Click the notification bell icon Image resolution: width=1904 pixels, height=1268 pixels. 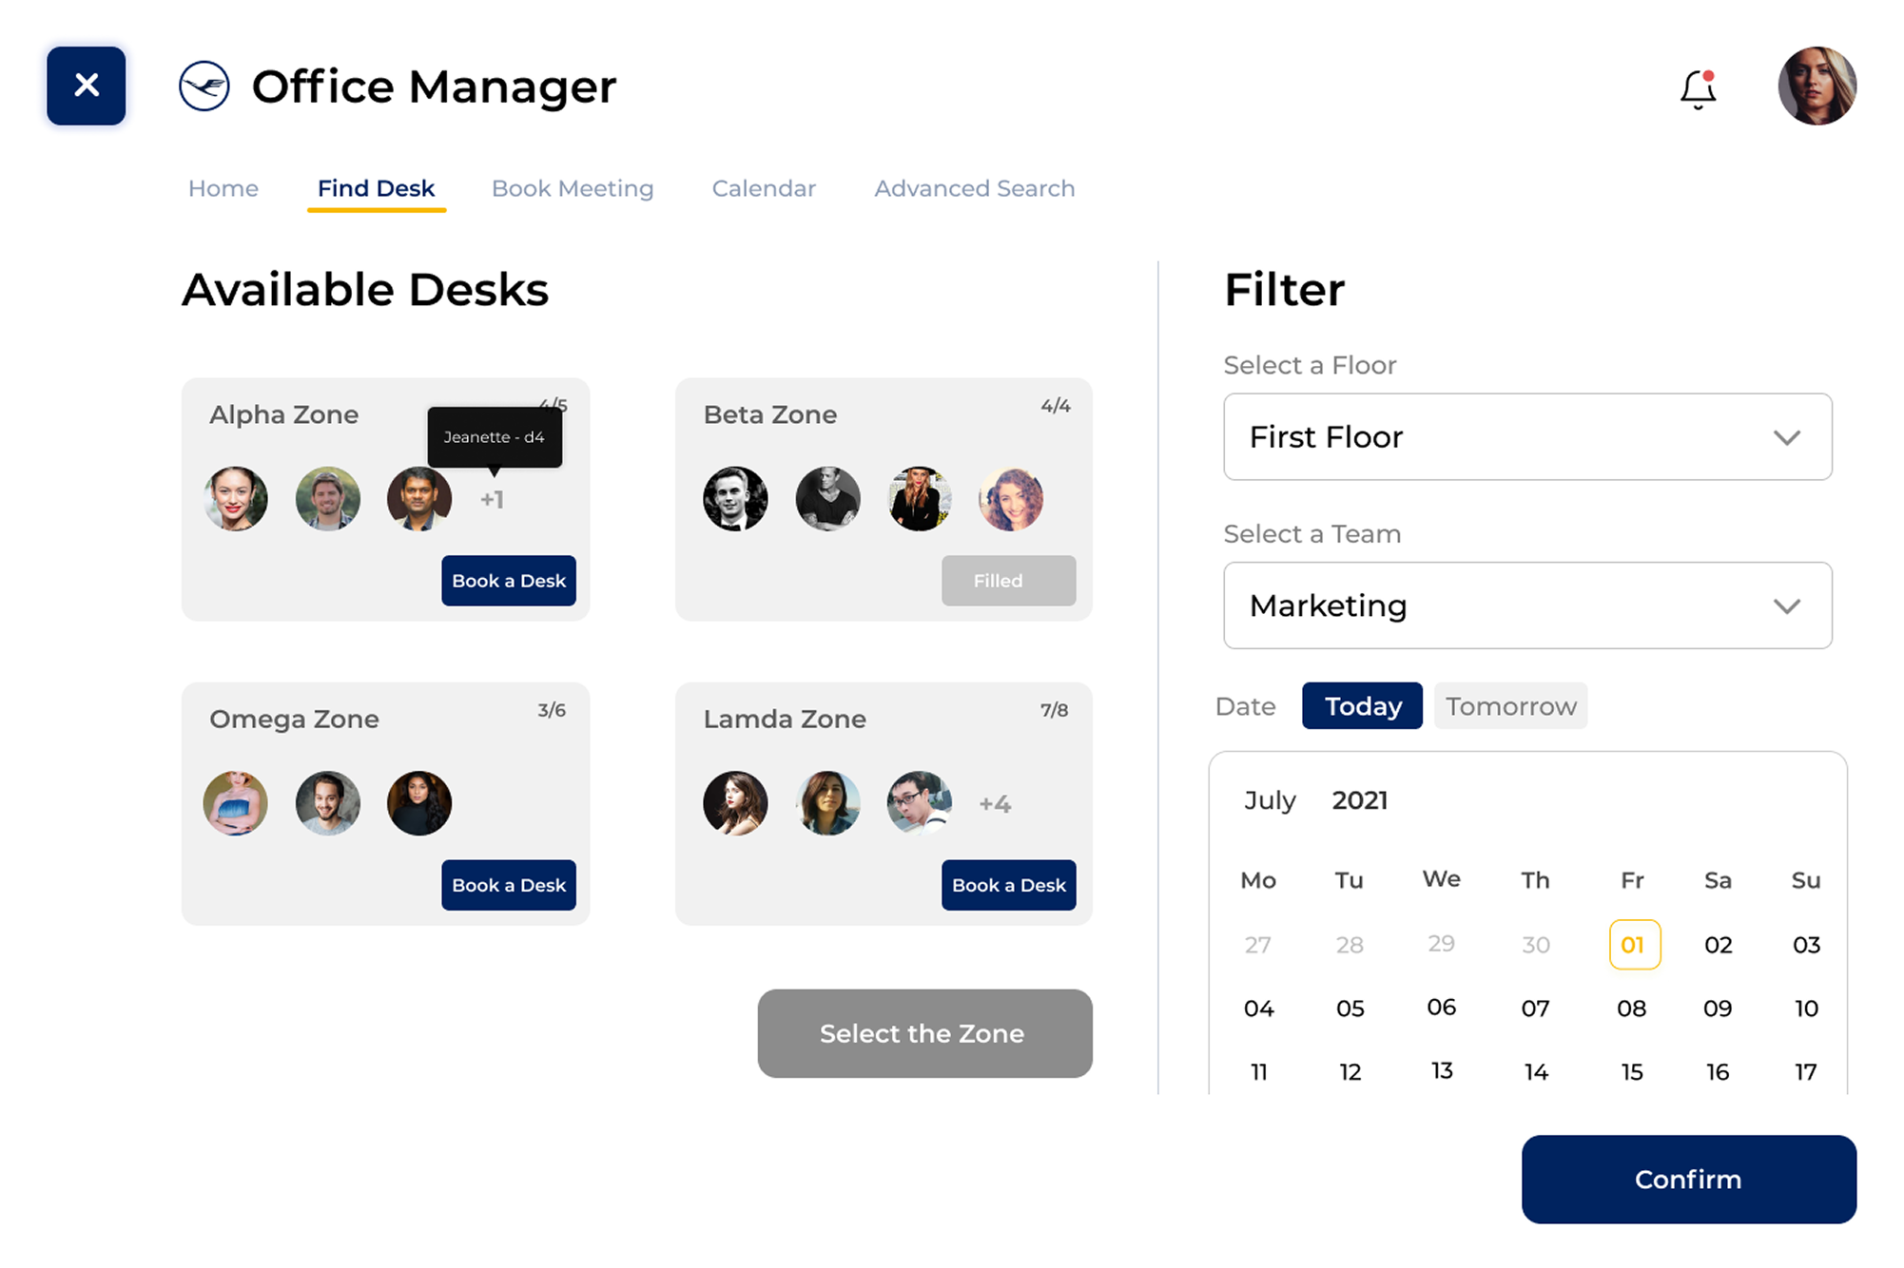(1698, 89)
